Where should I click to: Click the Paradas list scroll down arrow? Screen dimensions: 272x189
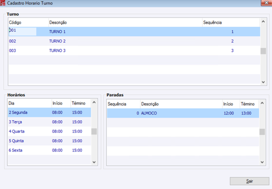click(262, 162)
